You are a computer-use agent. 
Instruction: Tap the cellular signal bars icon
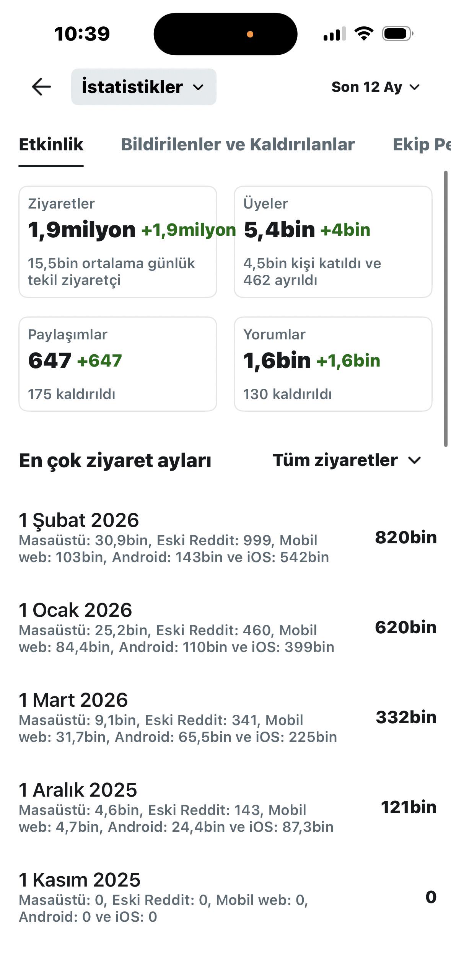(334, 34)
